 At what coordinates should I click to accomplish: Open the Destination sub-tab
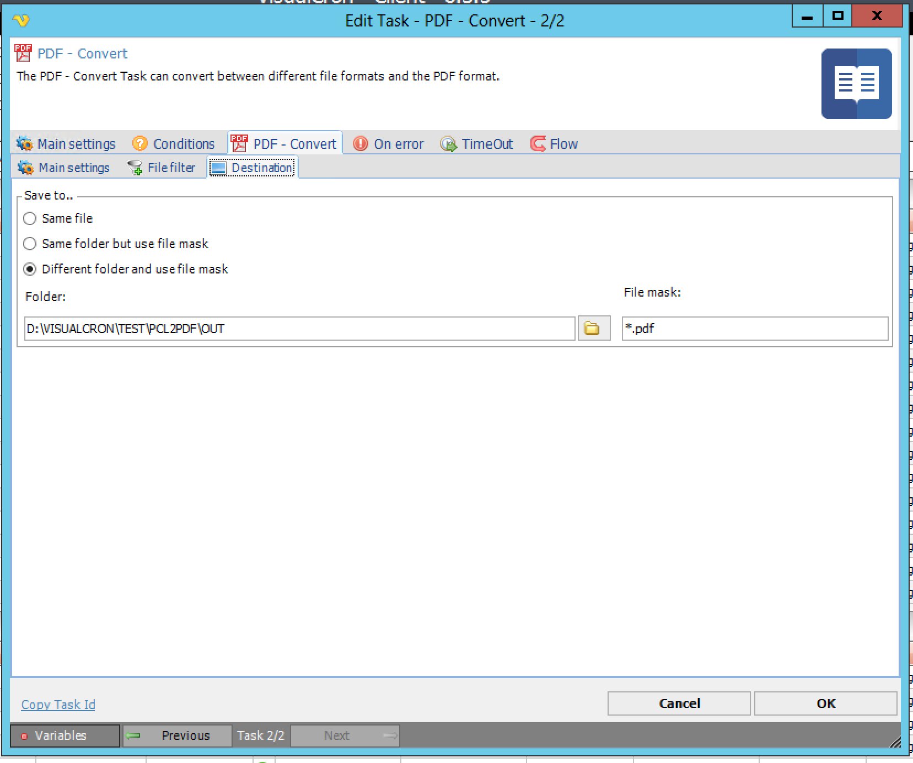pyautogui.click(x=253, y=168)
